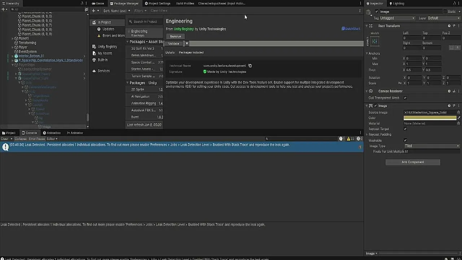
Task: Click the Unity Registry link
Action: pyautogui.click(x=184, y=29)
